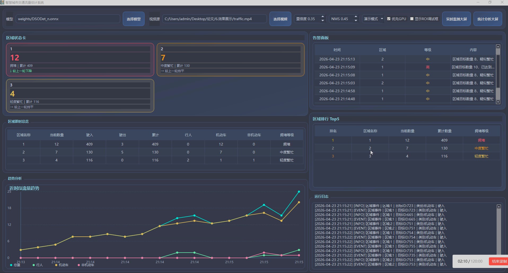
Task: Select alarm row at 2026-04-23 21:15:13
Action: point(405,59)
